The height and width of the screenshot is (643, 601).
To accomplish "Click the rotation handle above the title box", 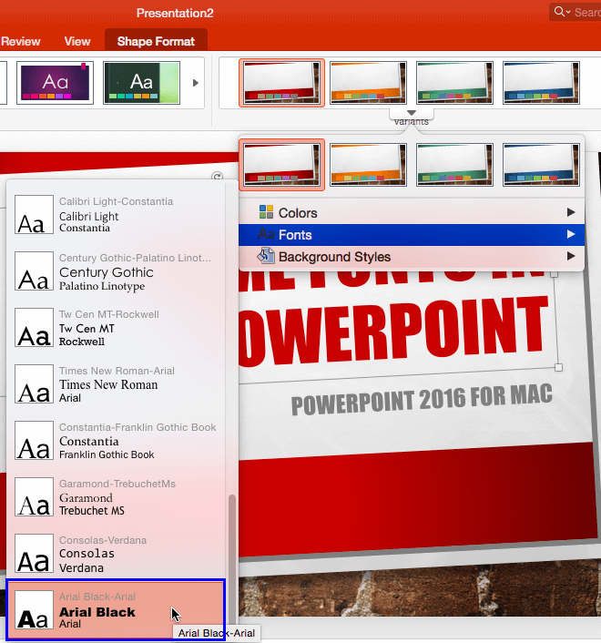I will coord(218,177).
